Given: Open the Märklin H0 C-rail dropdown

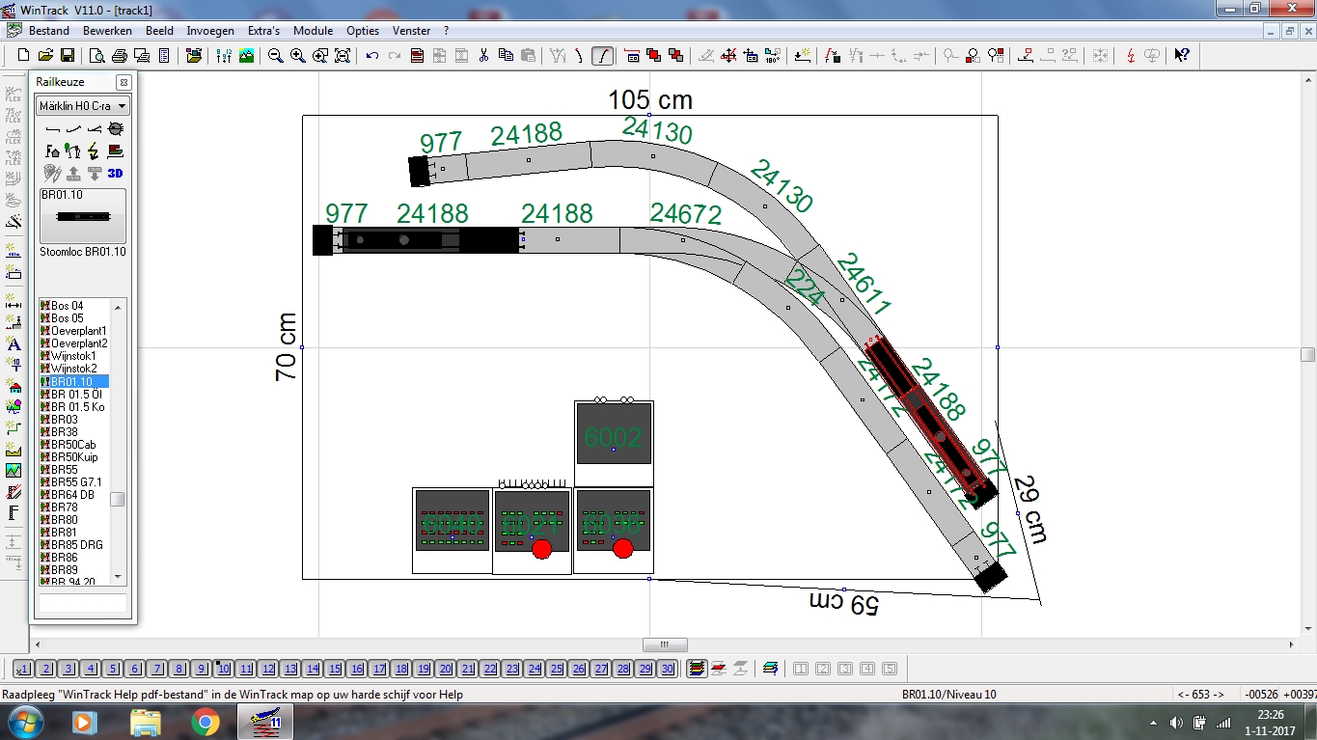Looking at the screenshot, I should [x=82, y=105].
